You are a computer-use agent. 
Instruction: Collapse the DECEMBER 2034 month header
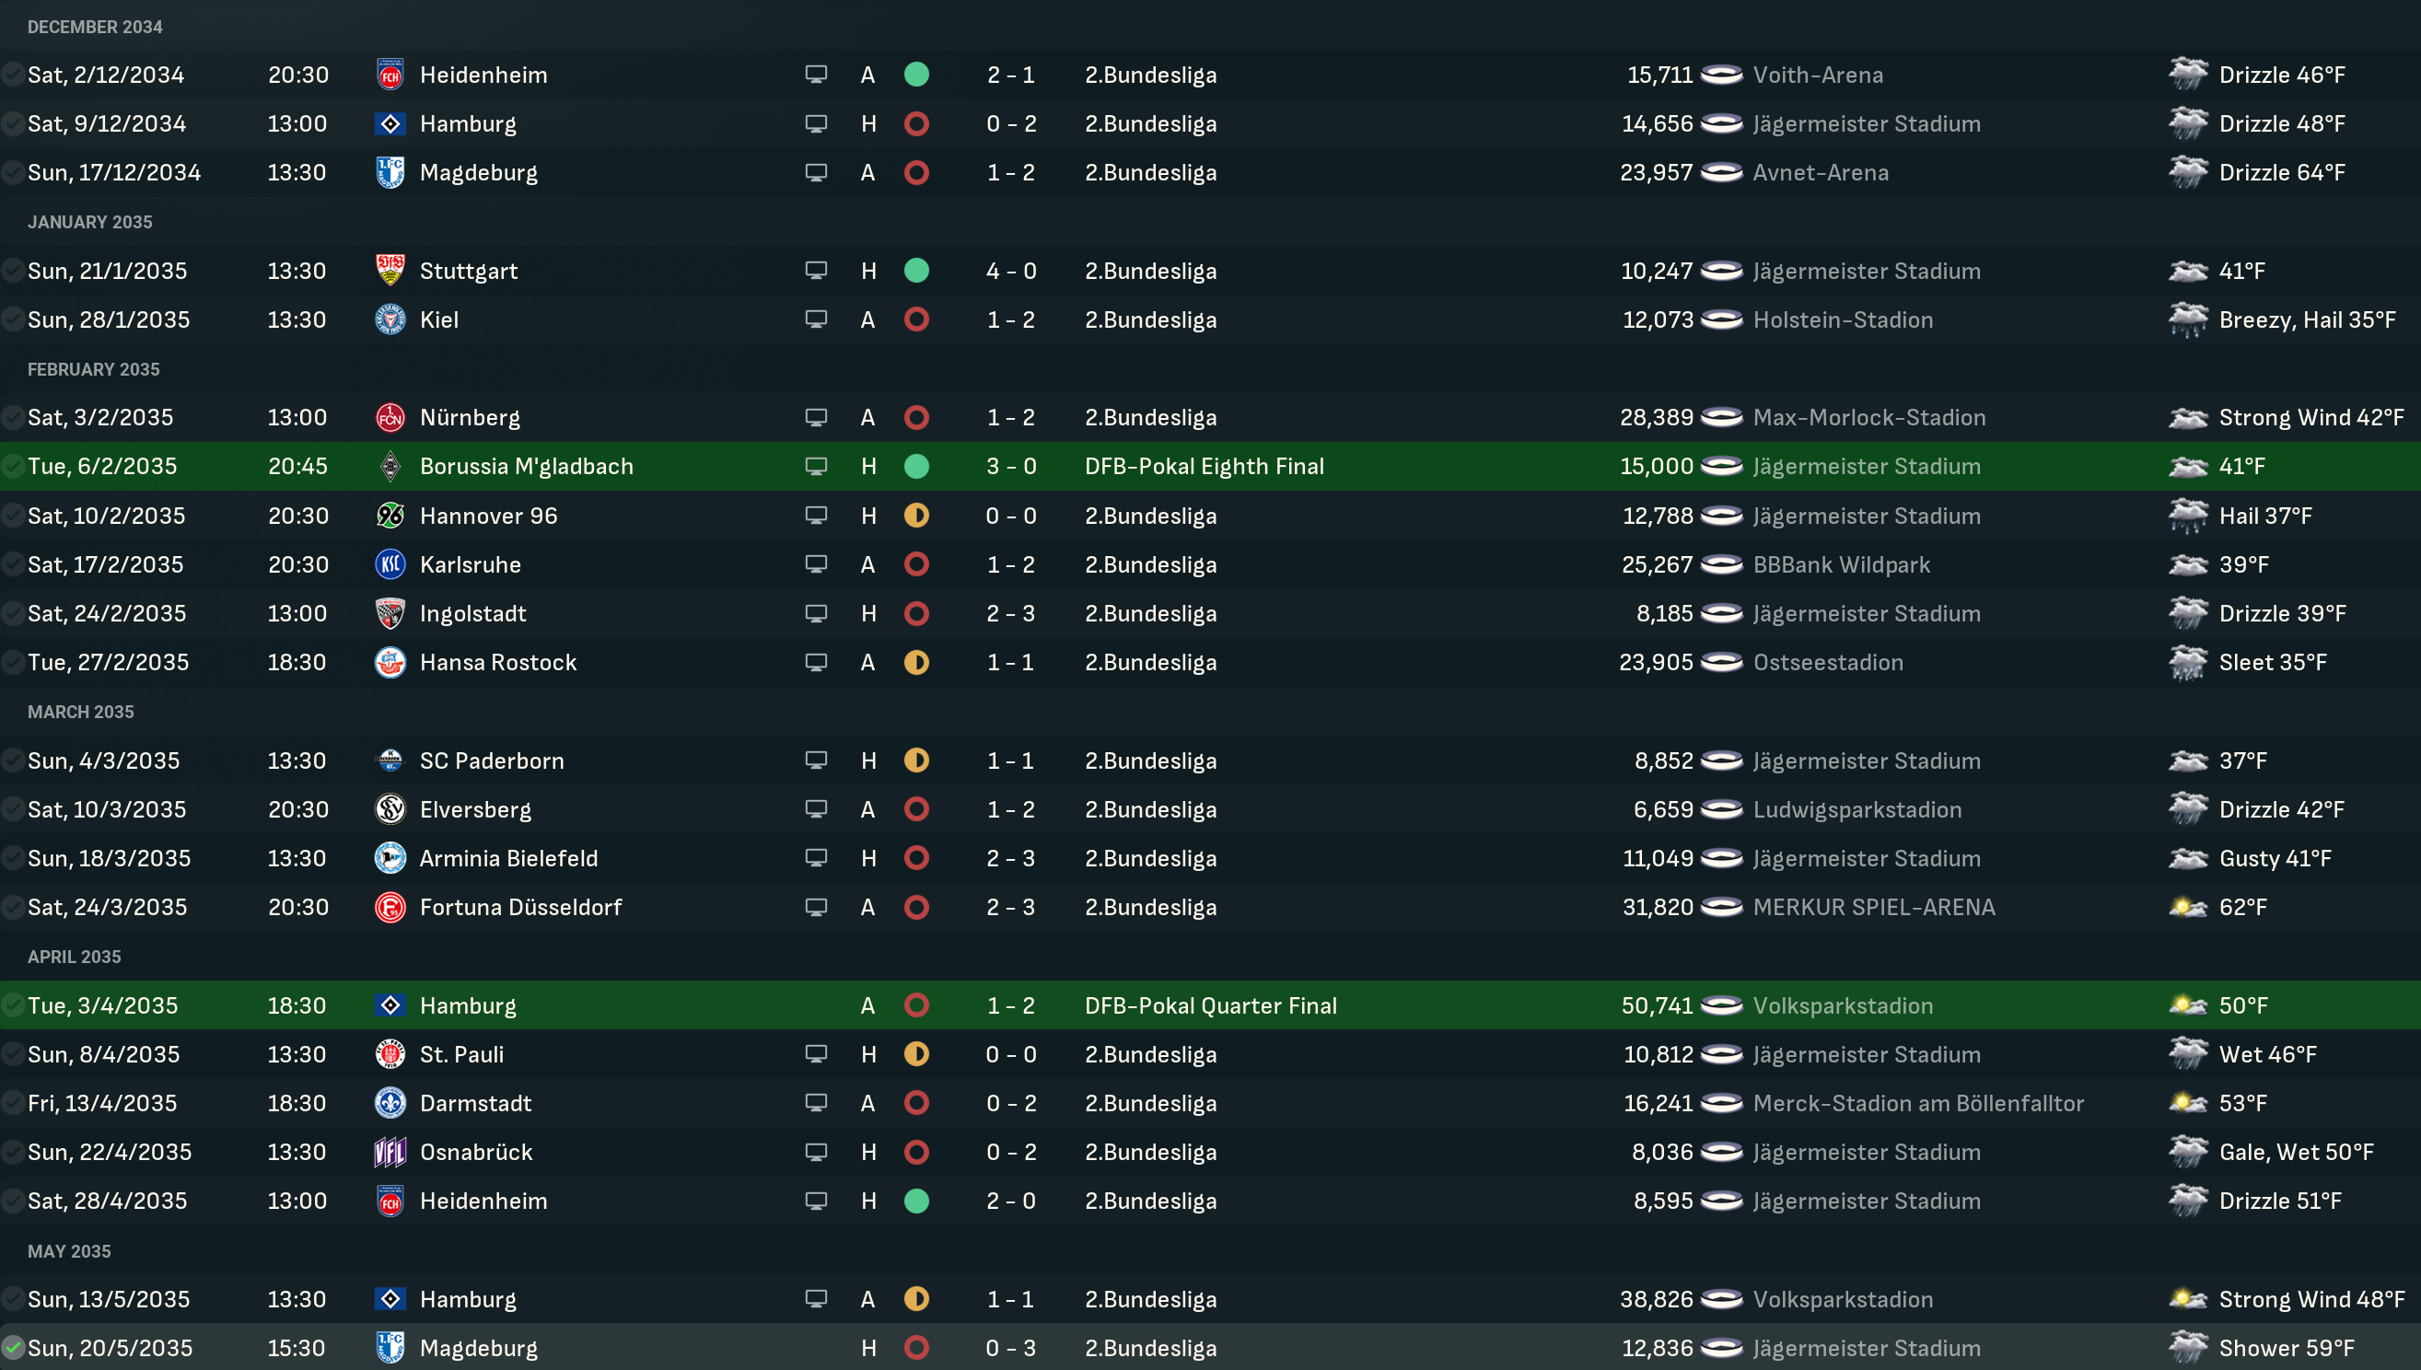point(95,27)
